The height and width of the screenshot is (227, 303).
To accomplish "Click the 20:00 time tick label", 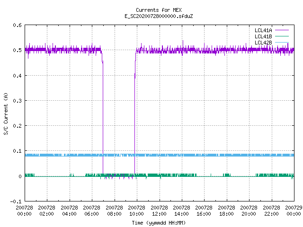I will point(249,214).
